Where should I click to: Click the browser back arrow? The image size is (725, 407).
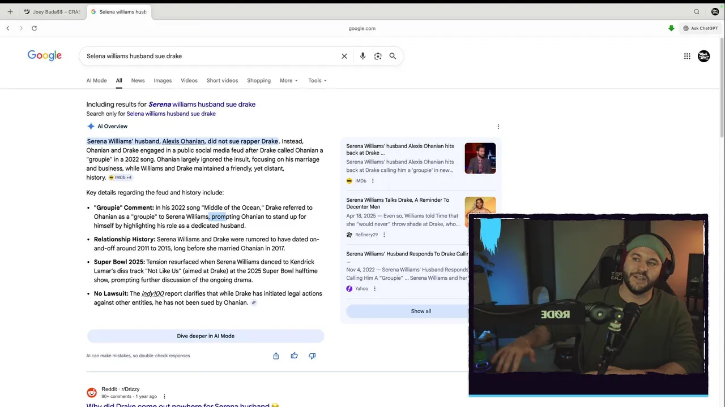click(x=8, y=28)
